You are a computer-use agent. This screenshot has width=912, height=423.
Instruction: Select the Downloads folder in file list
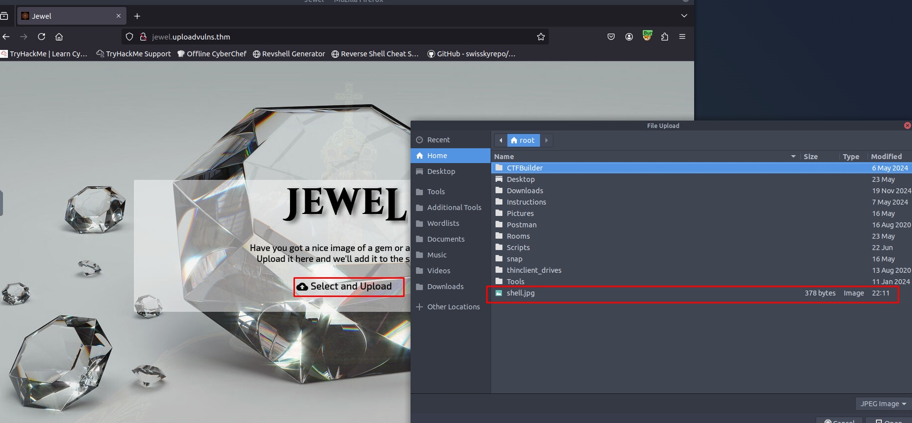[x=702, y=191]
